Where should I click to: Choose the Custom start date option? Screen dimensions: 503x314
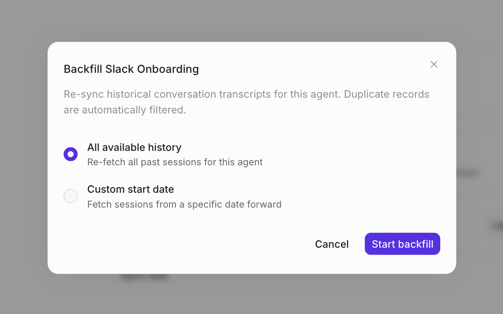point(71,196)
